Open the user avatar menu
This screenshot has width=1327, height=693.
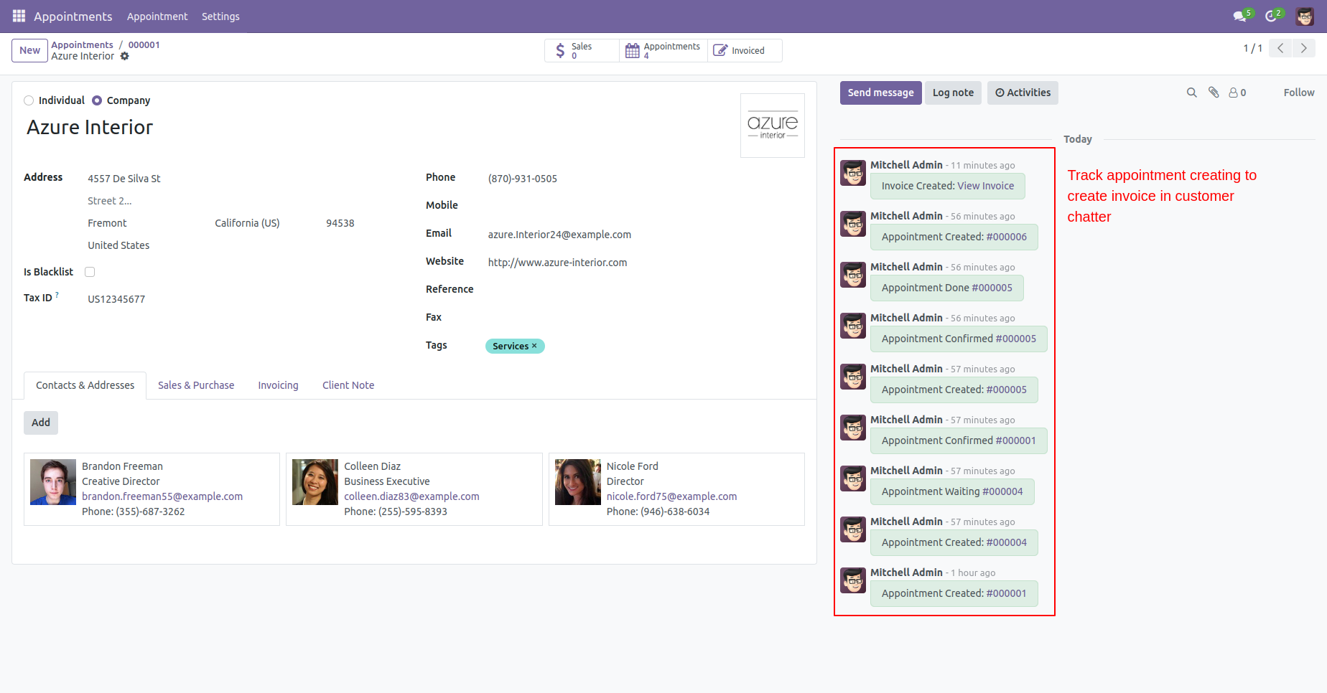pyautogui.click(x=1305, y=16)
